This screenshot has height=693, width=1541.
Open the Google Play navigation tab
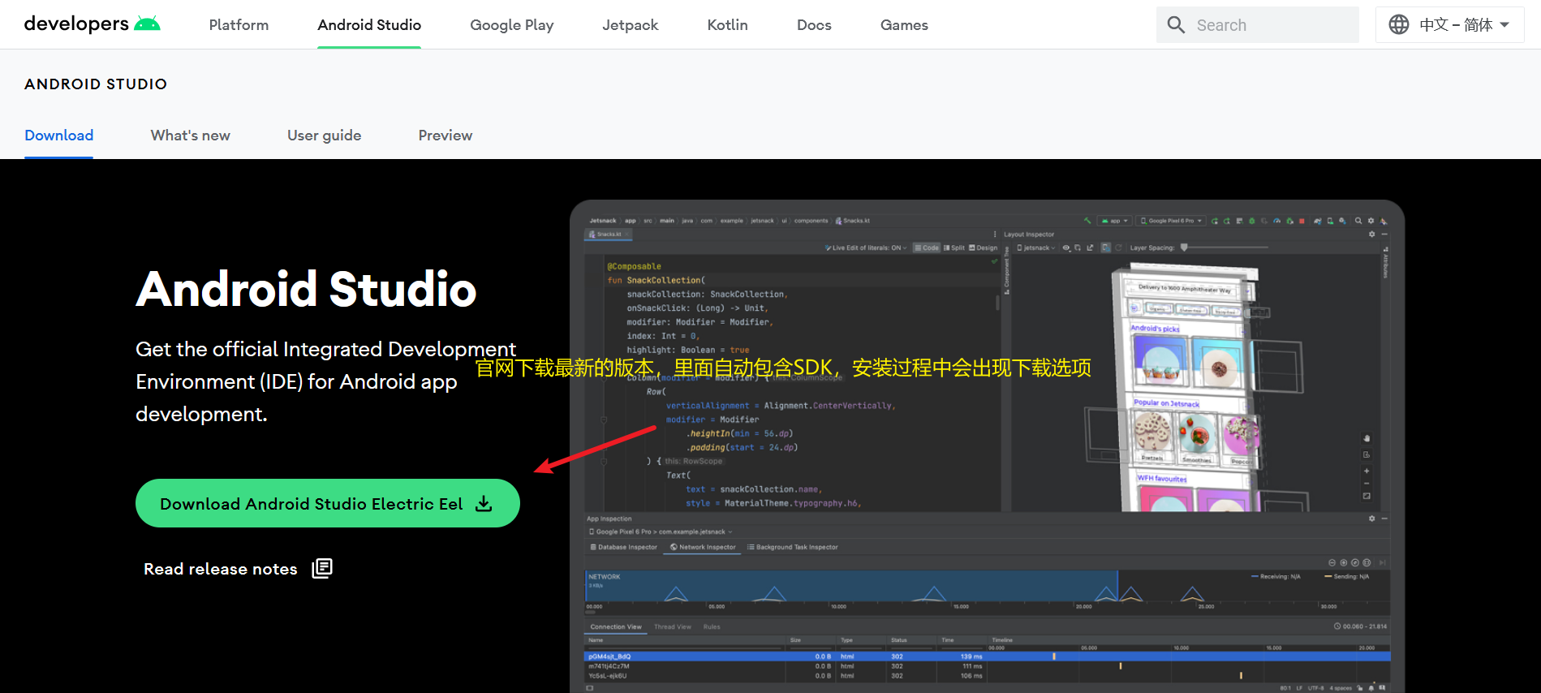point(512,25)
